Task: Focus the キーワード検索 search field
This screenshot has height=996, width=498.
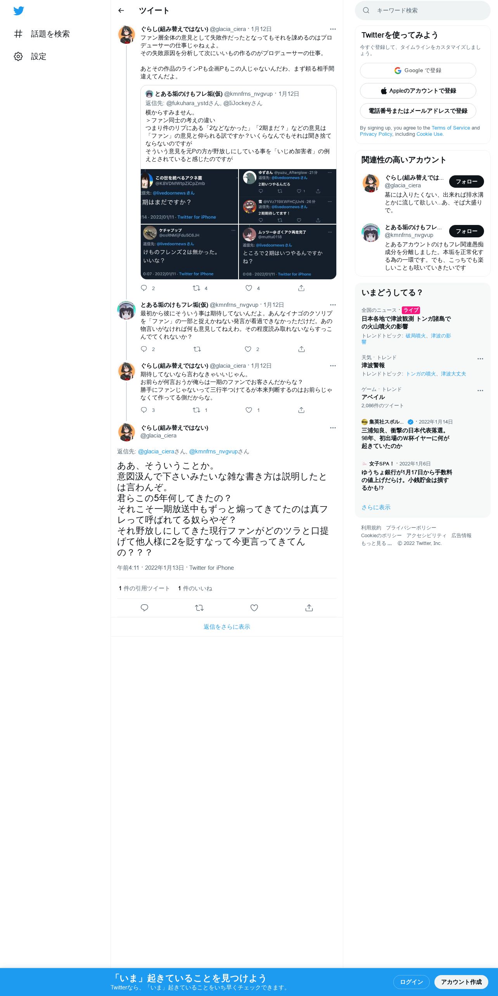Action: click(423, 10)
